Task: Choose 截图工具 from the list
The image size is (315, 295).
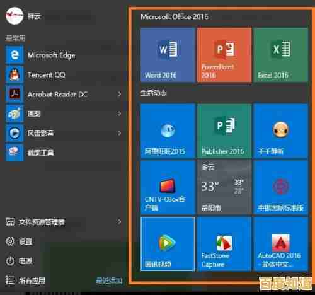Action: pos(64,153)
